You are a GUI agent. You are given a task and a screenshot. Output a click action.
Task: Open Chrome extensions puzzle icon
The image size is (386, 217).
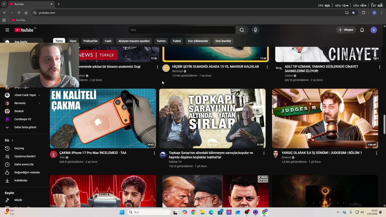coord(363,13)
